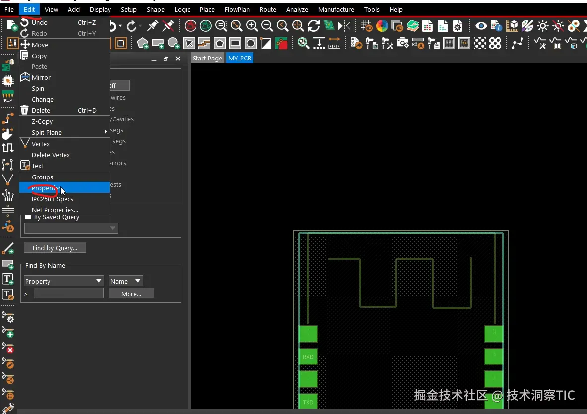Click the More button

(x=131, y=294)
